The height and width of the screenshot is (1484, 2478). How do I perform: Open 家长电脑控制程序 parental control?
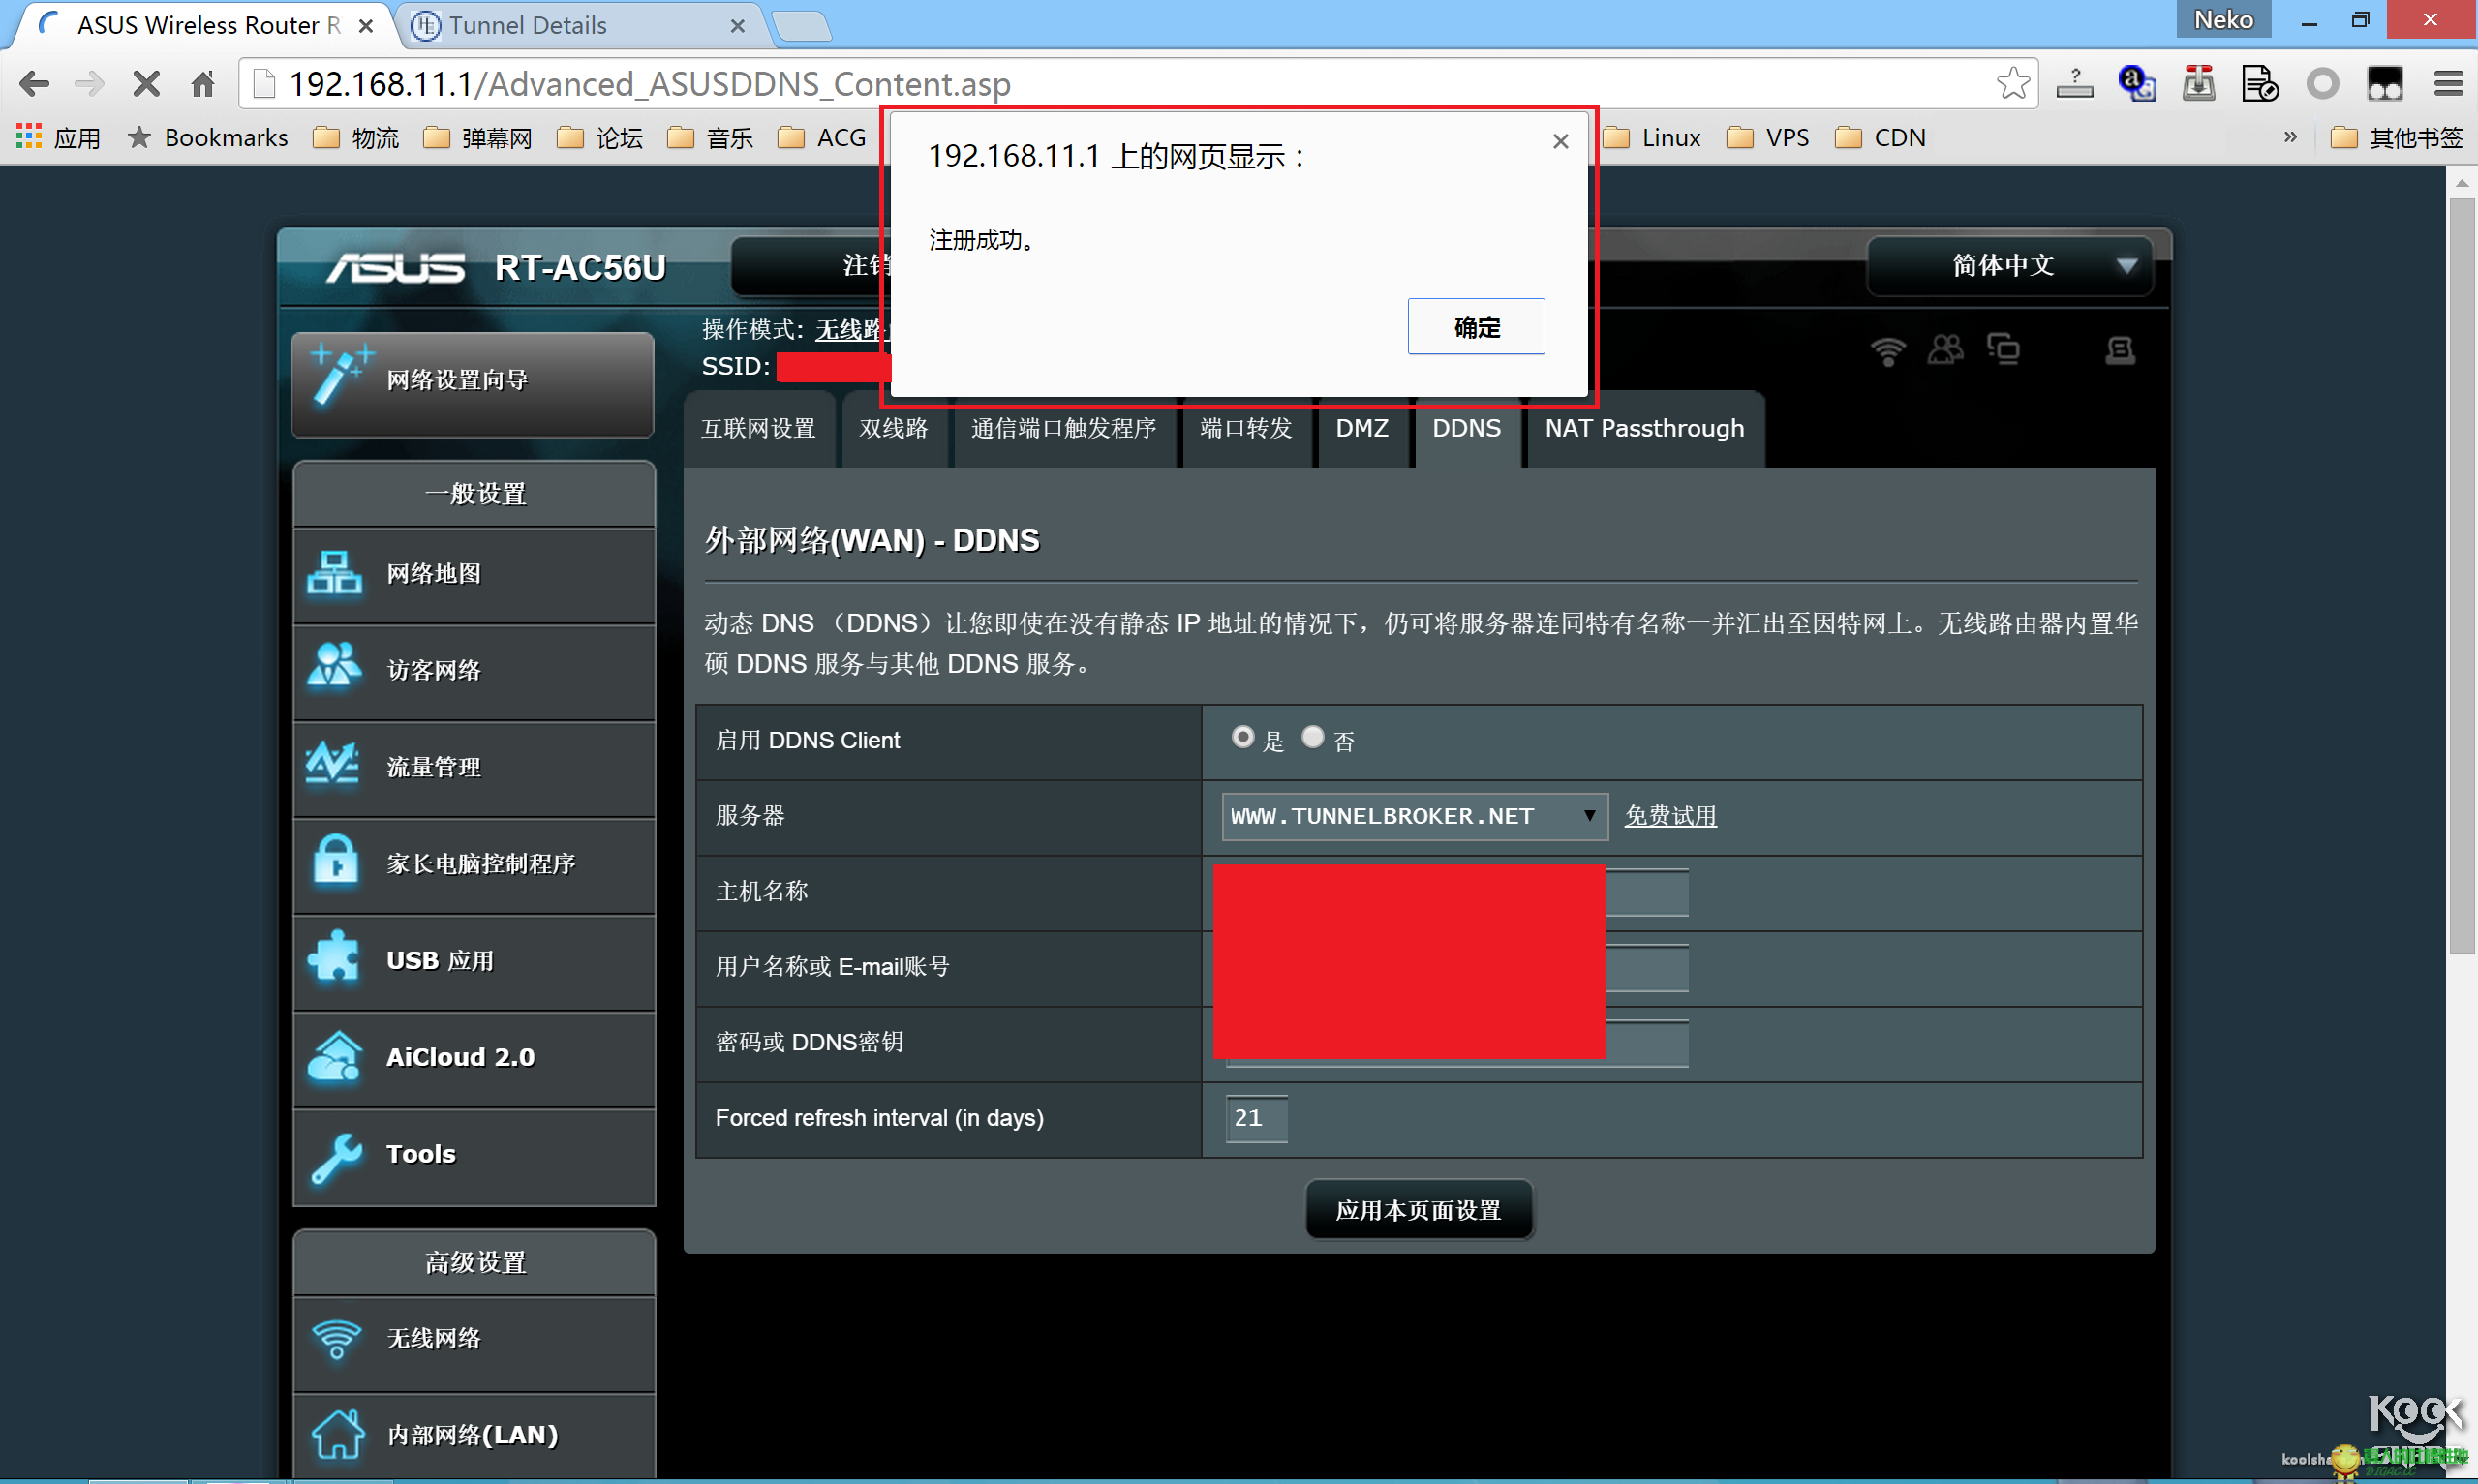point(474,865)
